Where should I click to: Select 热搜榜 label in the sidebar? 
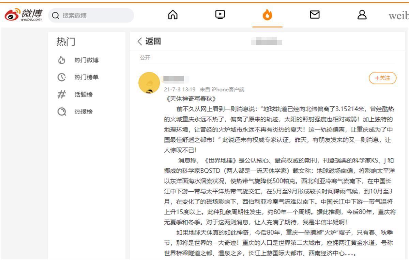pyautogui.click(x=84, y=111)
